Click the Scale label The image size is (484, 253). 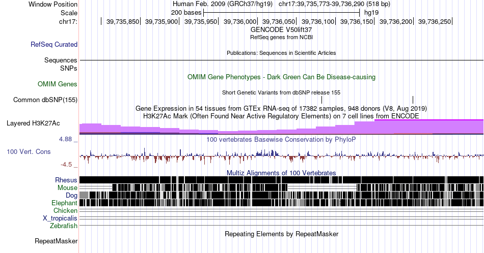pos(69,13)
